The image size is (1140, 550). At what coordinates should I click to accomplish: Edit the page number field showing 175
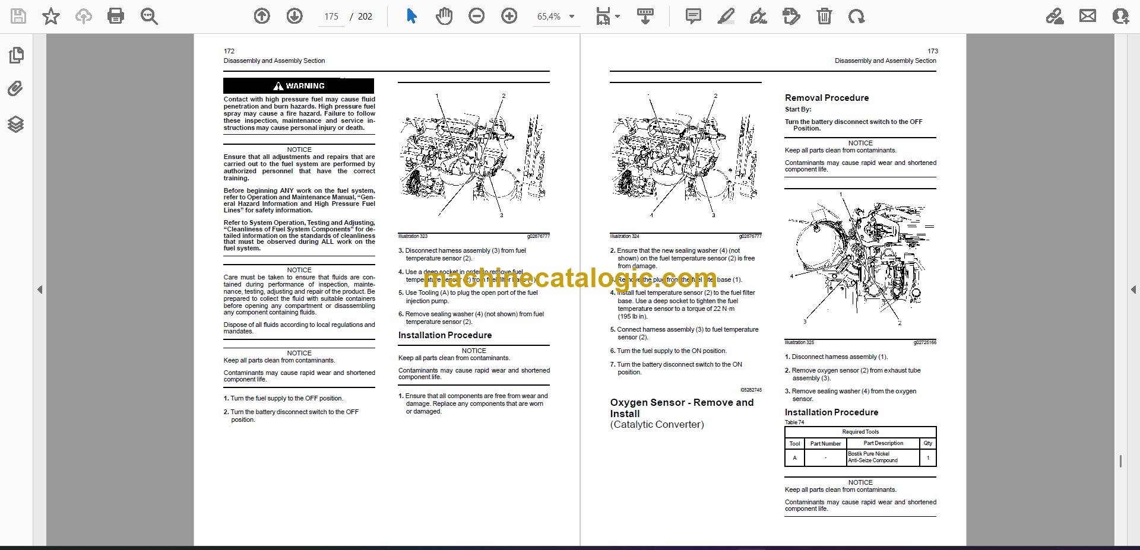click(331, 17)
